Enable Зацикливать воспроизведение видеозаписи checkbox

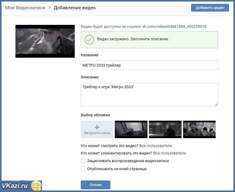pos(83,161)
